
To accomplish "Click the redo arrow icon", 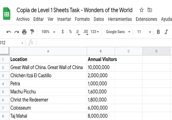I will pyautogui.click(x=17, y=32).
